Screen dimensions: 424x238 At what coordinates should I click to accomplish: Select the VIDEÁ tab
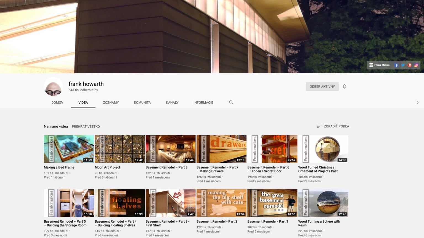click(x=83, y=102)
